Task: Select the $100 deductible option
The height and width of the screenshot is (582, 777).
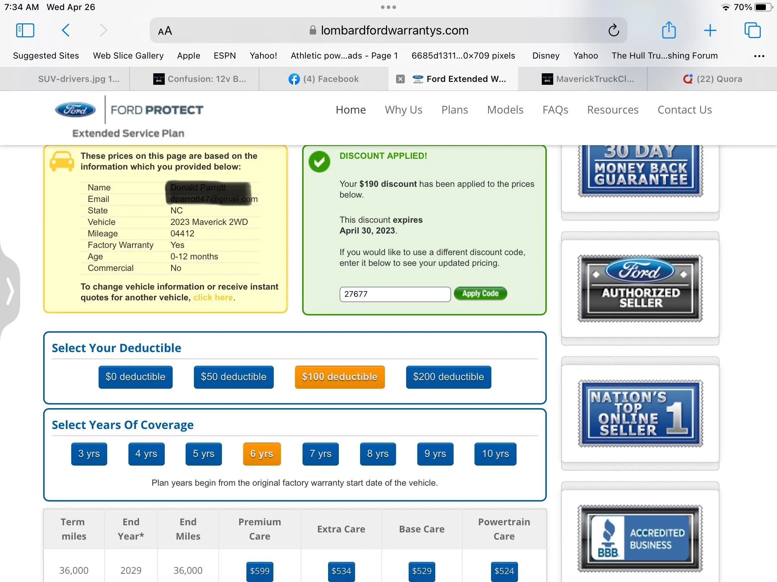Action: 340,377
